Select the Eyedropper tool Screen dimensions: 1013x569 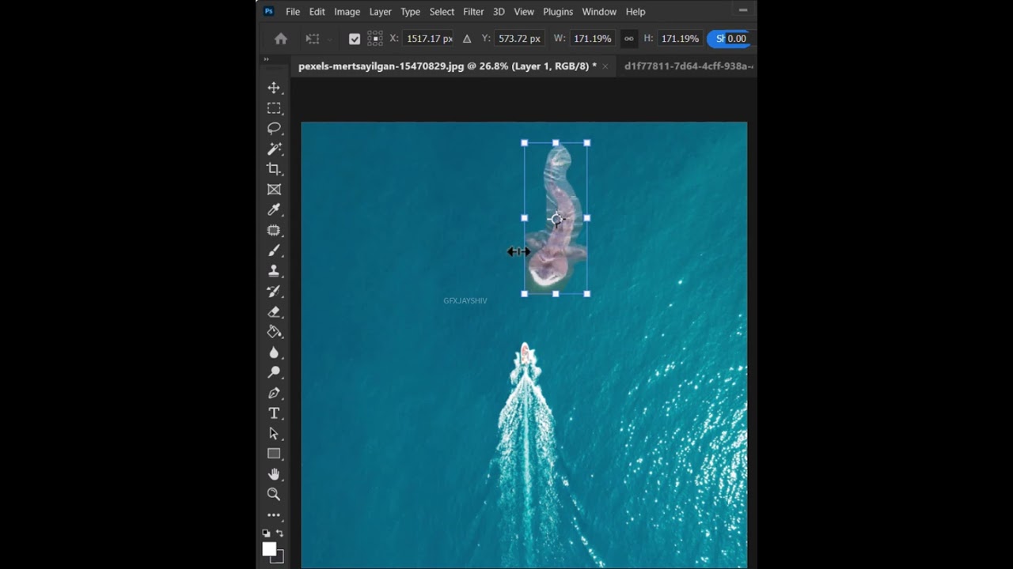coord(274,209)
